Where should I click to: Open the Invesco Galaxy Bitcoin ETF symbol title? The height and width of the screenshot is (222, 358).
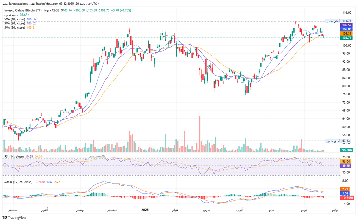tap(22, 10)
